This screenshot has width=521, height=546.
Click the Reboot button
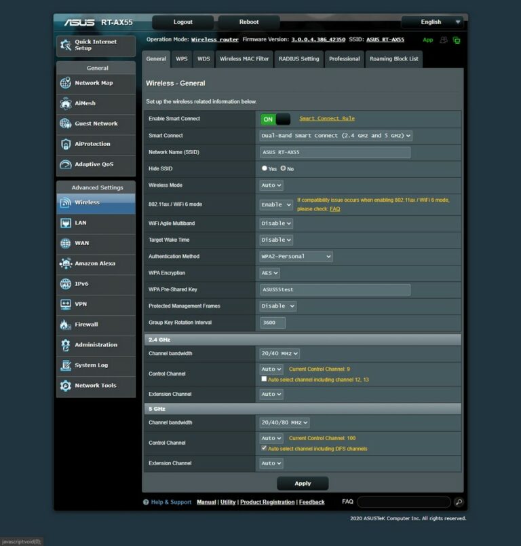click(249, 22)
